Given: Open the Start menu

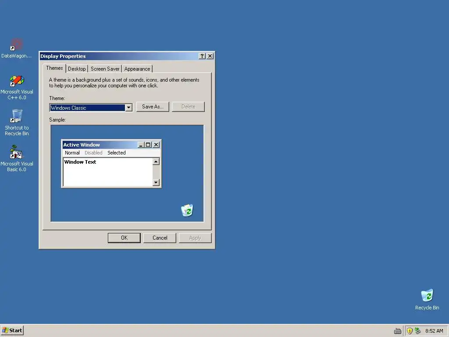Looking at the screenshot, I should point(12,330).
